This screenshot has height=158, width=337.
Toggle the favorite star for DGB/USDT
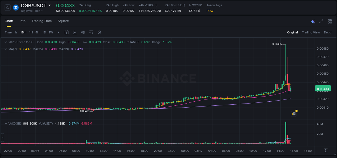7,7
